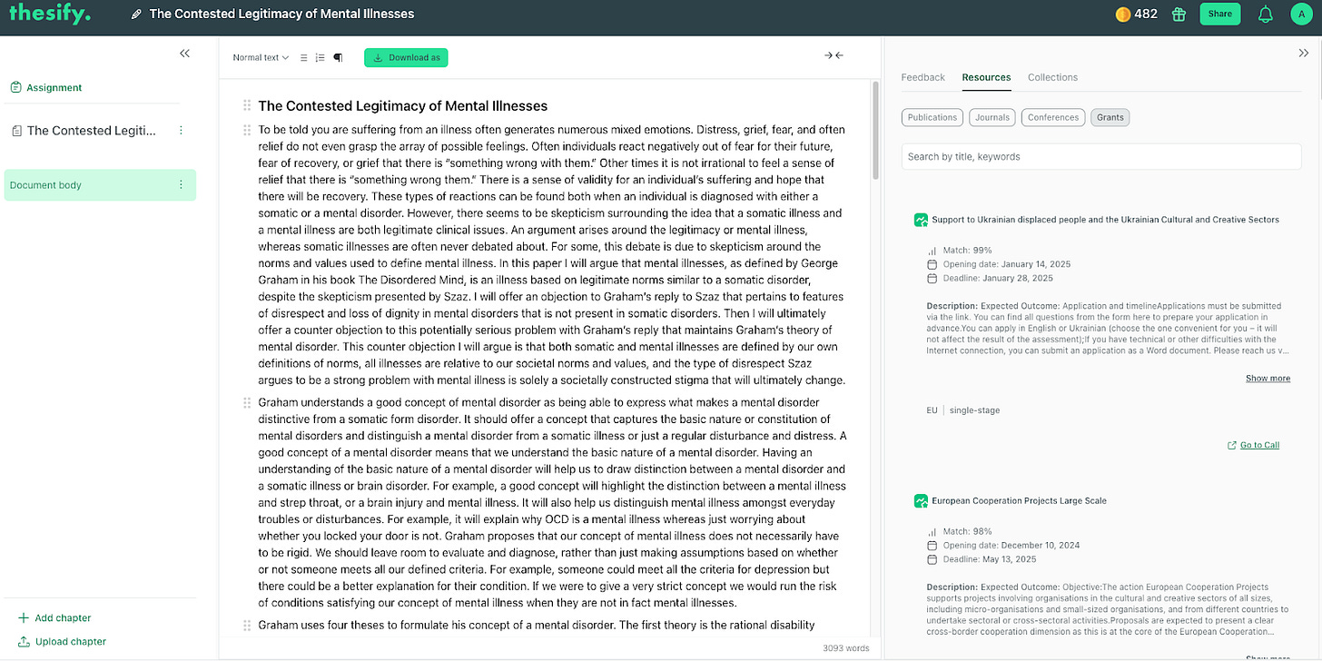1322x661 pixels.
Task: Click the ordered list icon
Action: point(320,57)
